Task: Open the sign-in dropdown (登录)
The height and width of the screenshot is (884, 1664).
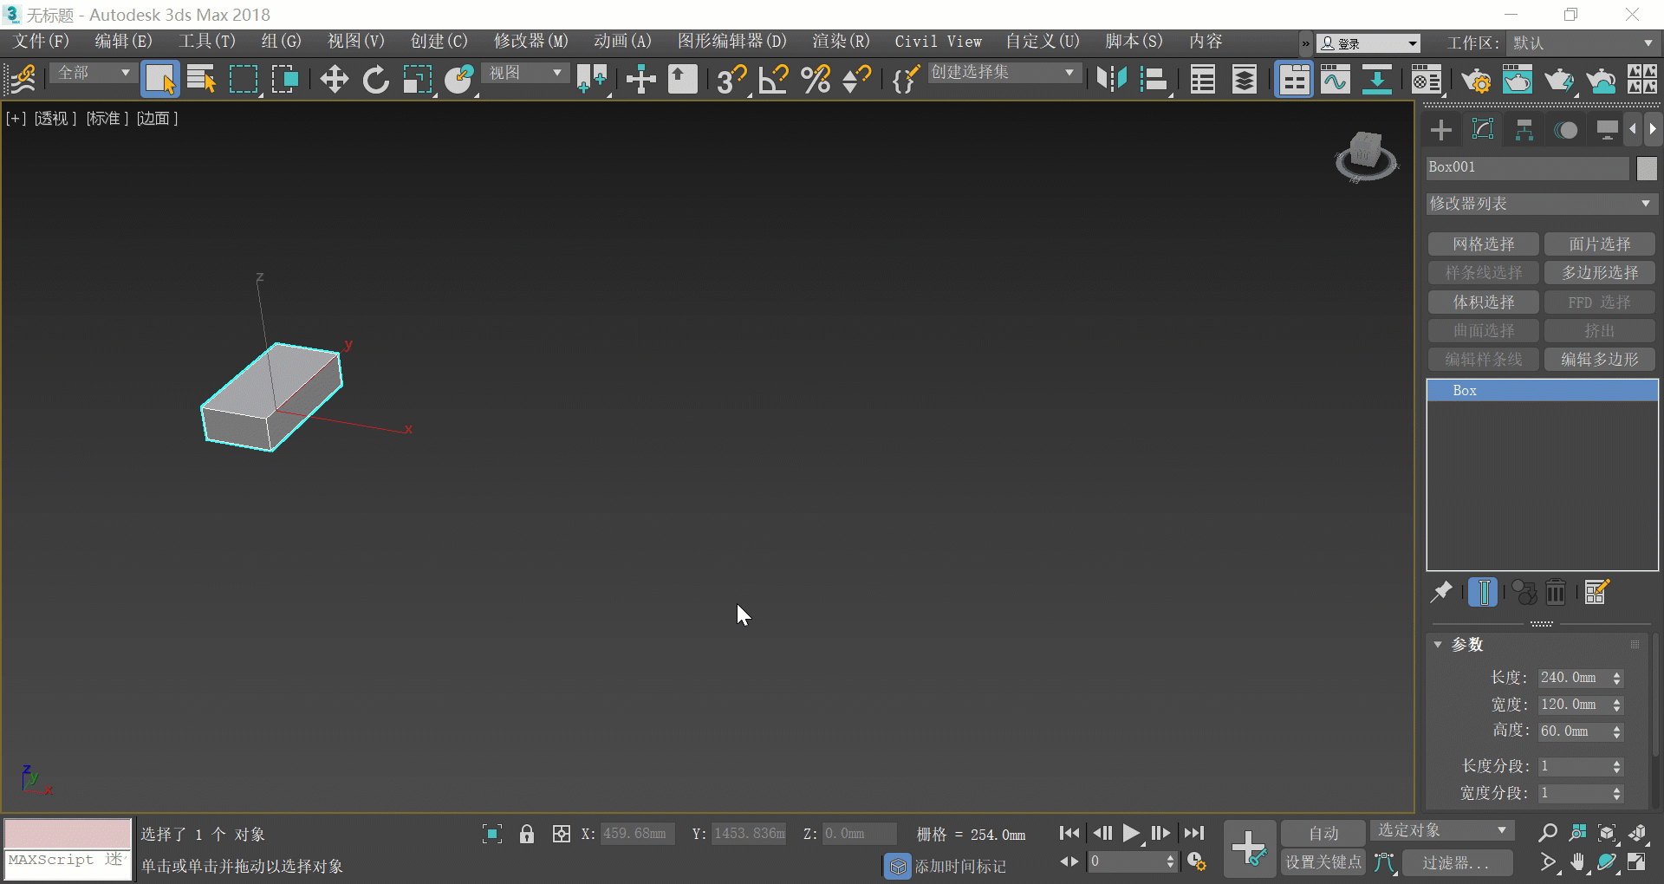Action: point(1368,43)
